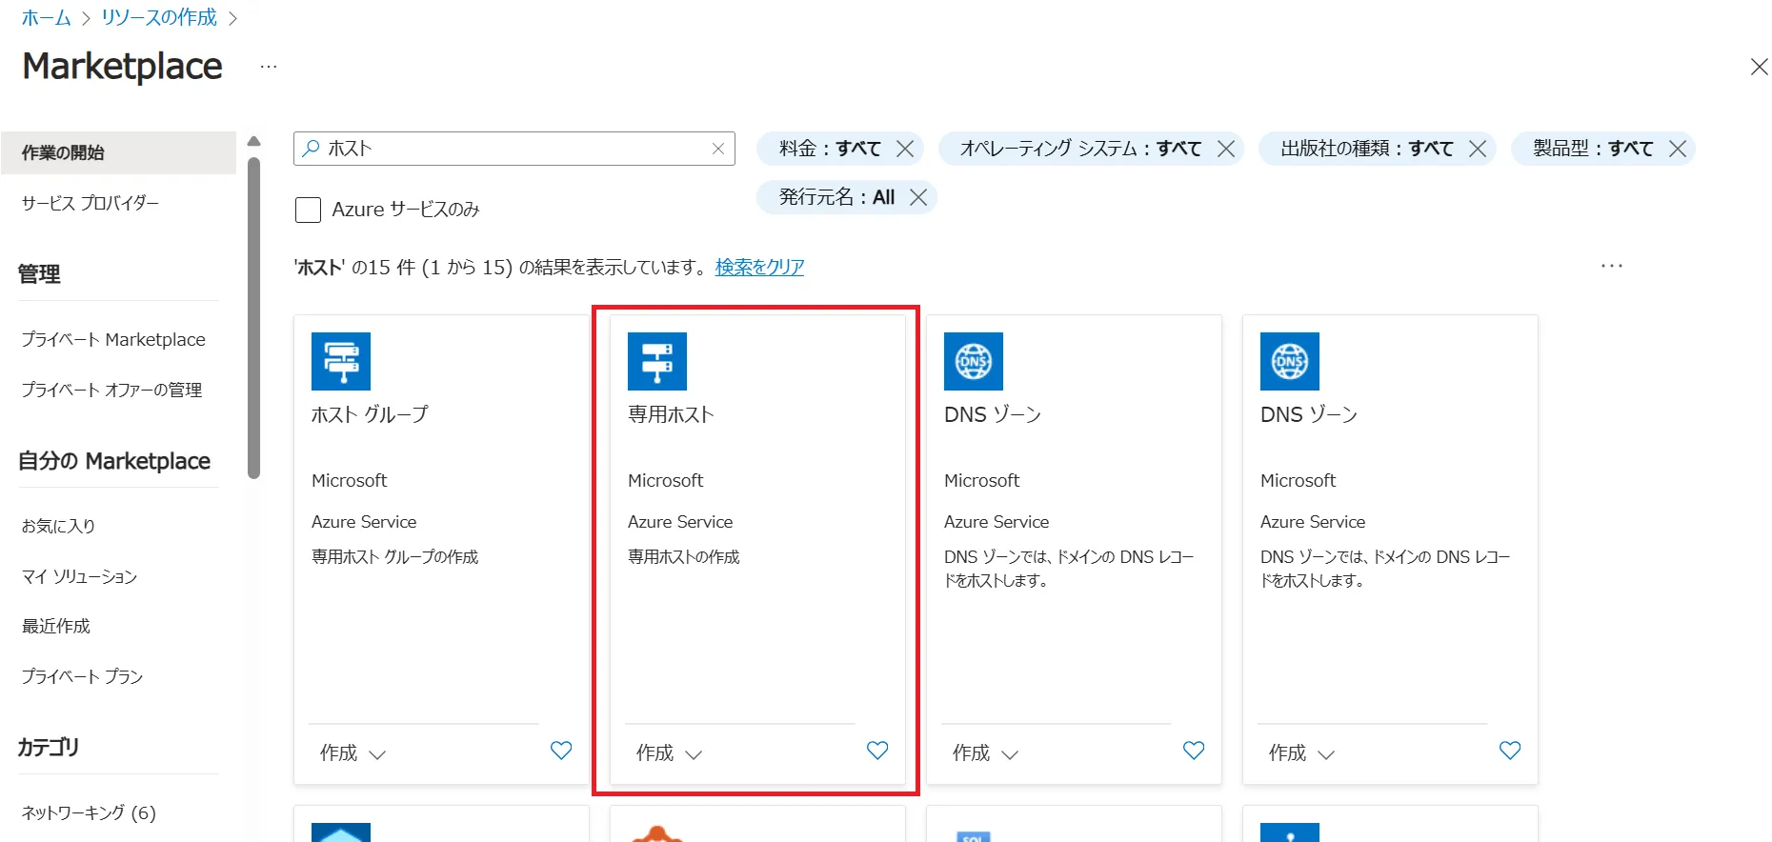This screenshot has height=842, width=1772.
Task: Open サービス プロバイダー in the sidebar
Action: (91, 203)
